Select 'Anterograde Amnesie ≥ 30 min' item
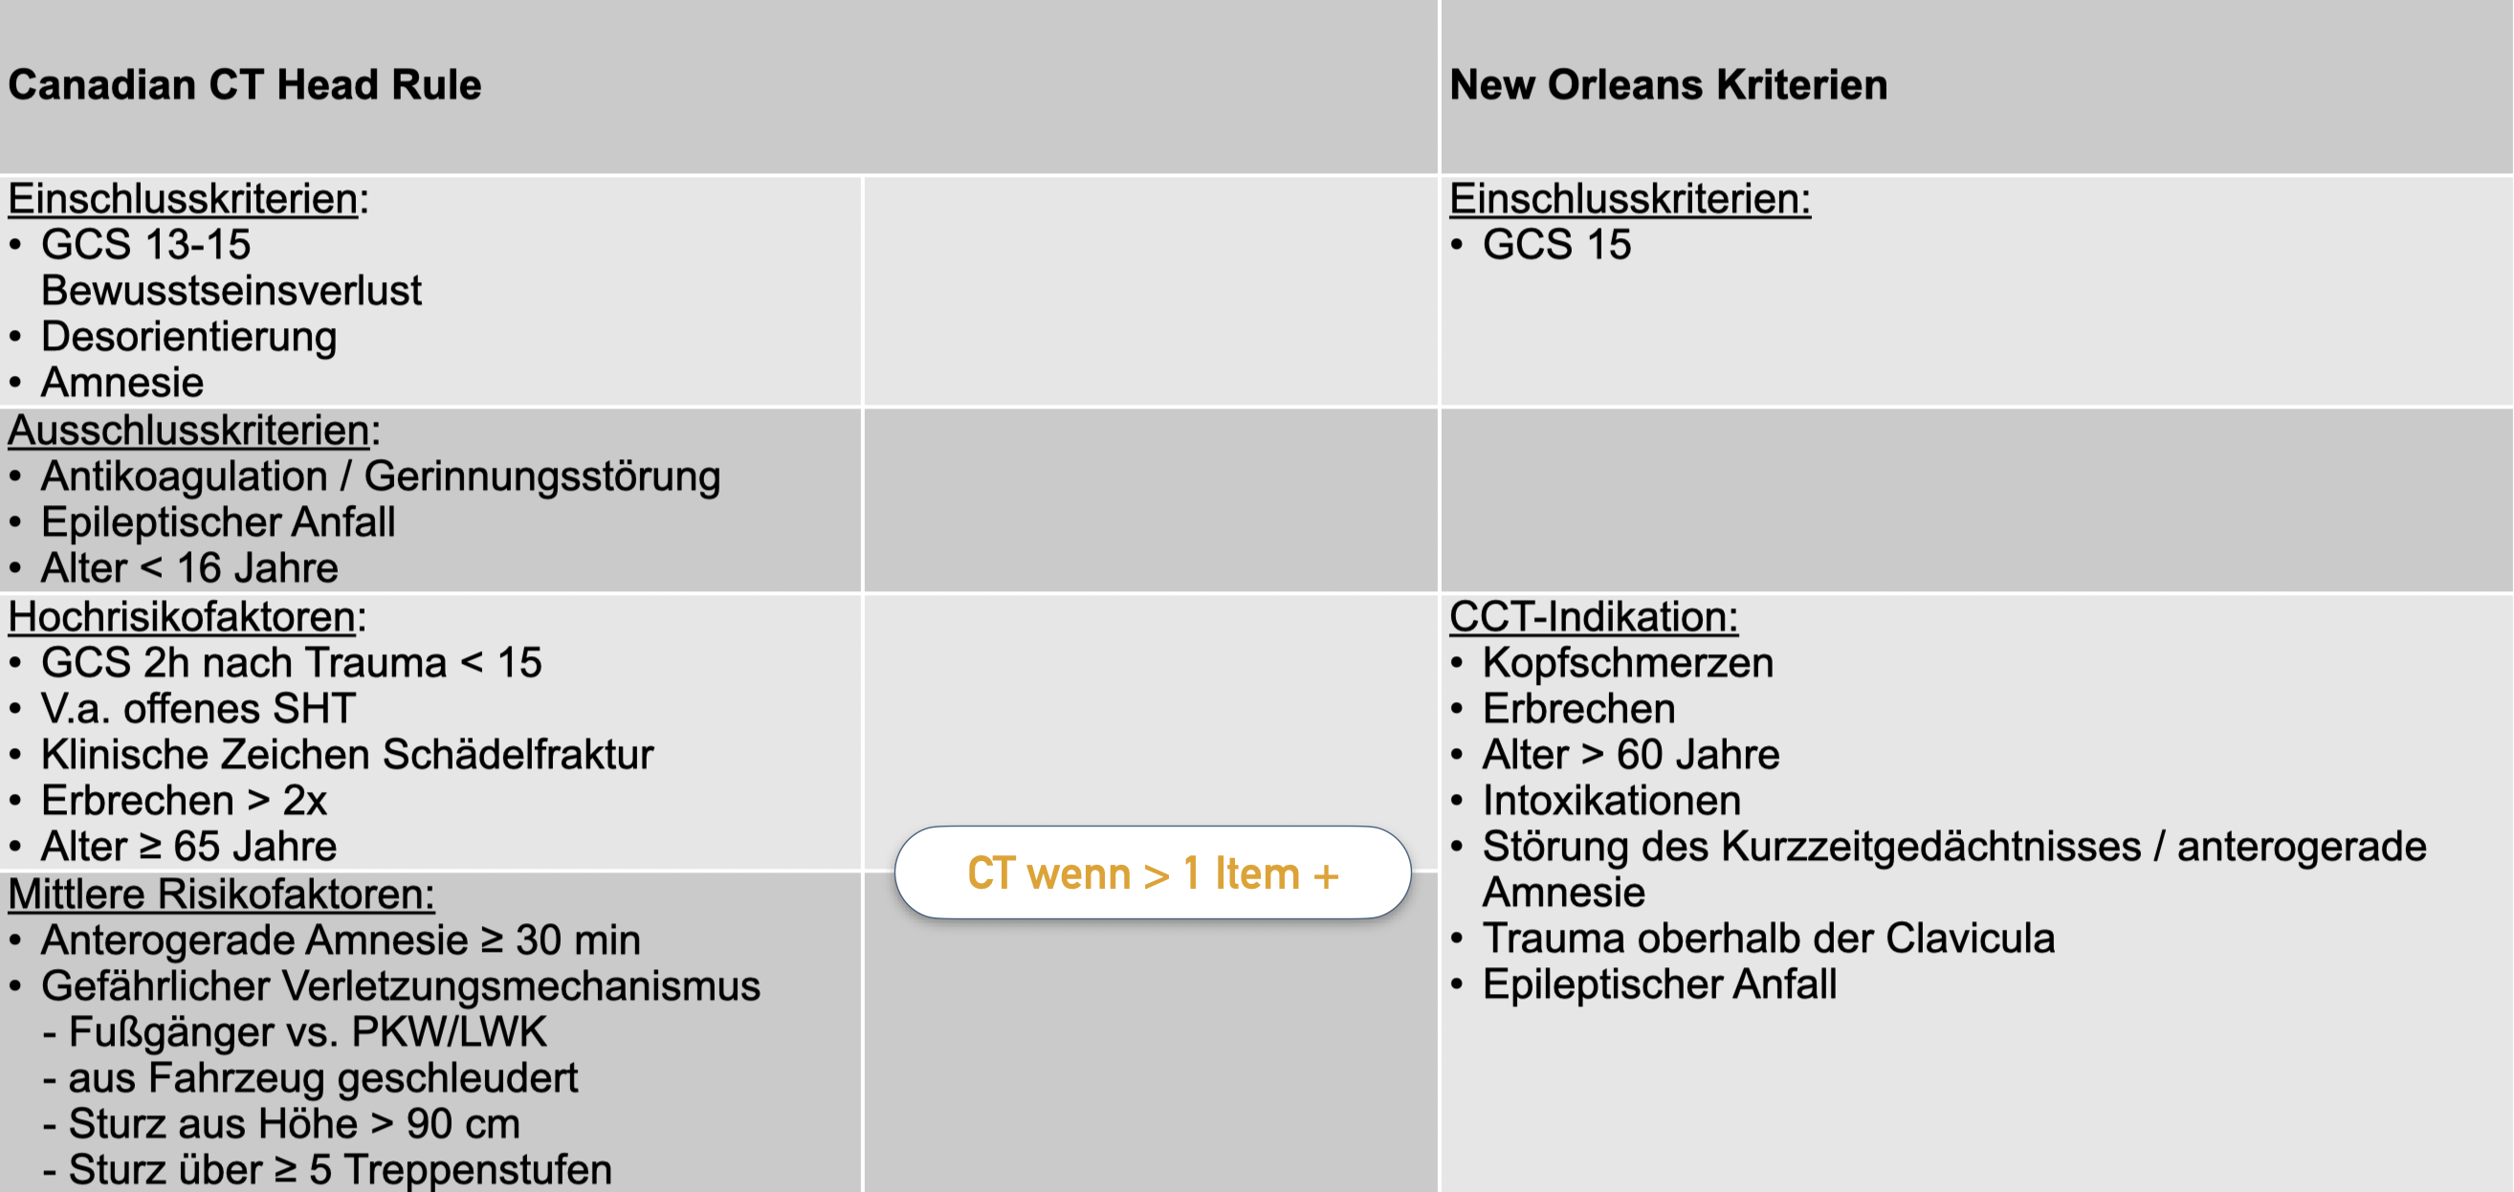Viewport: 2514px width, 1192px height. [341, 940]
